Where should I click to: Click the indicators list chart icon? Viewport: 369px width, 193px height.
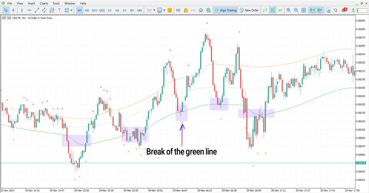click(150, 10)
